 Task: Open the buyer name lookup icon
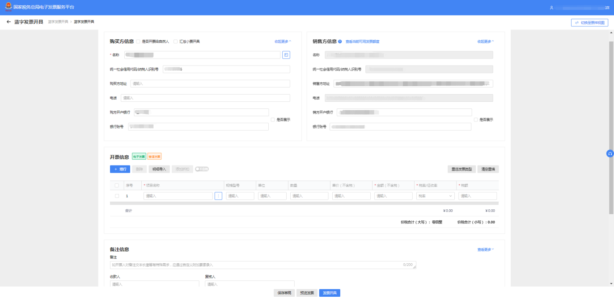[286, 55]
